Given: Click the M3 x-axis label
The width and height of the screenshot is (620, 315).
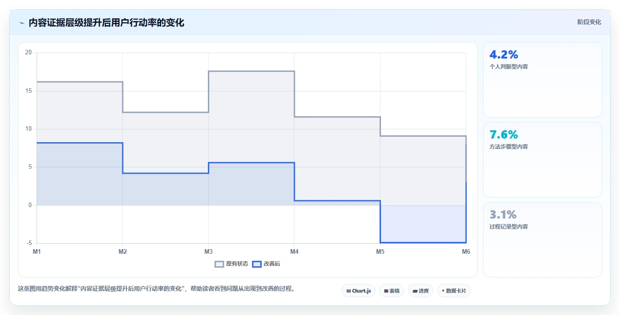Looking at the screenshot, I should click(x=208, y=251).
